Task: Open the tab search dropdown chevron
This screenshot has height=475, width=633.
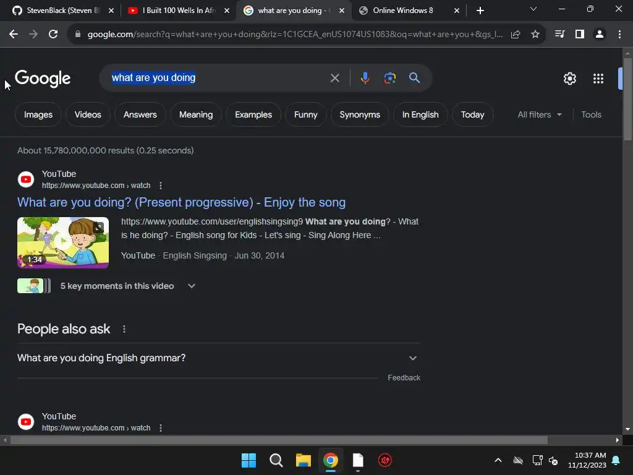Action: [x=533, y=9]
